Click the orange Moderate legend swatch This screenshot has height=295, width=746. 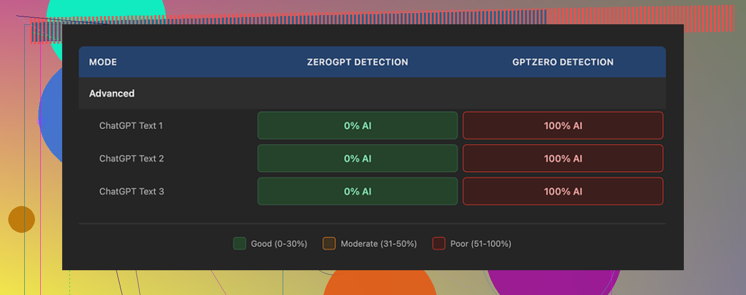pos(329,243)
